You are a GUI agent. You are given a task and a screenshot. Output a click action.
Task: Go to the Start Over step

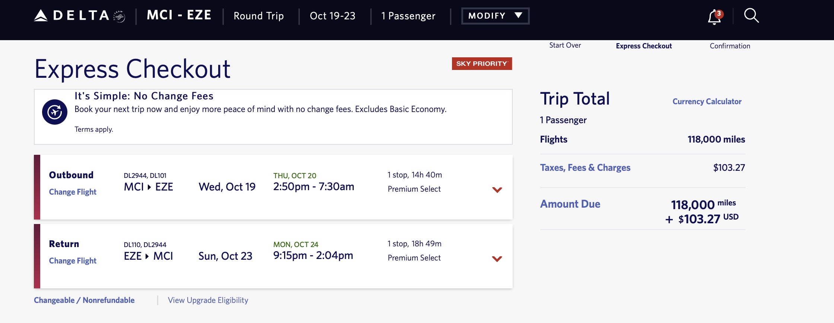[x=565, y=45]
